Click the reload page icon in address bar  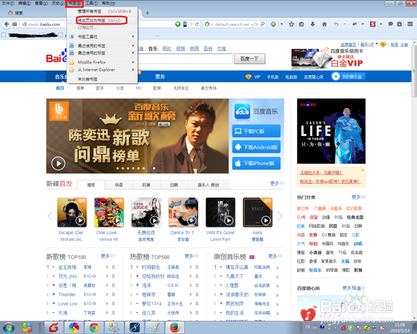(x=197, y=24)
